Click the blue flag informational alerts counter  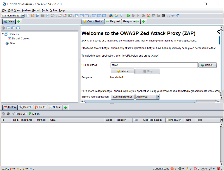click(x=32, y=169)
